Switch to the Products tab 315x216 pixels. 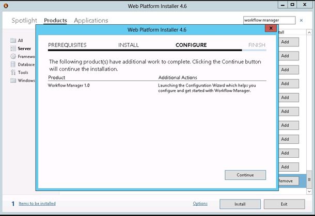coord(55,20)
